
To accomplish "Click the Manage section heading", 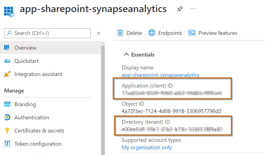I will tap(14, 91).
